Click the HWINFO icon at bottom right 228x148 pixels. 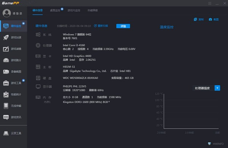point(209,144)
